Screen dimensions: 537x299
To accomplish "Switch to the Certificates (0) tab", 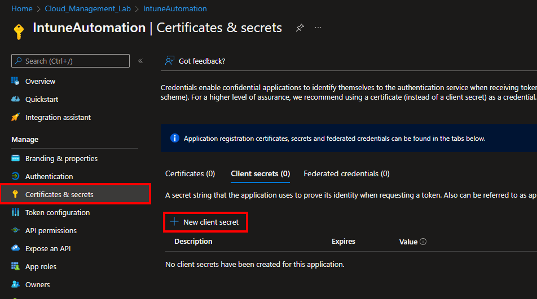I will 190,173.
